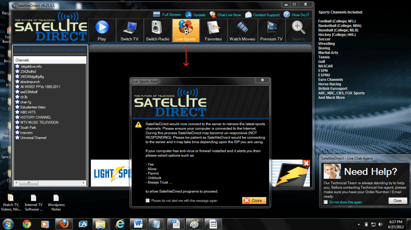Close the lightning ad banner via red X
This screenshot has width=411, height=230.
pos(306,163)
